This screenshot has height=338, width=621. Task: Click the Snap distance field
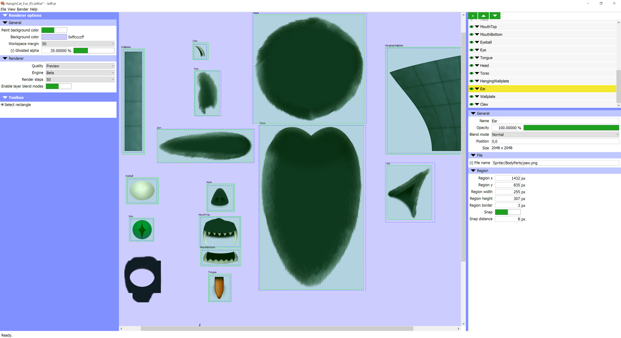(508, 219)
